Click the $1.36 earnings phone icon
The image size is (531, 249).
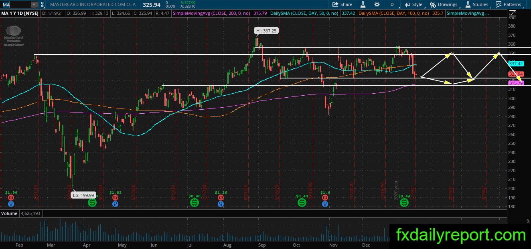[x=221, y=197]
